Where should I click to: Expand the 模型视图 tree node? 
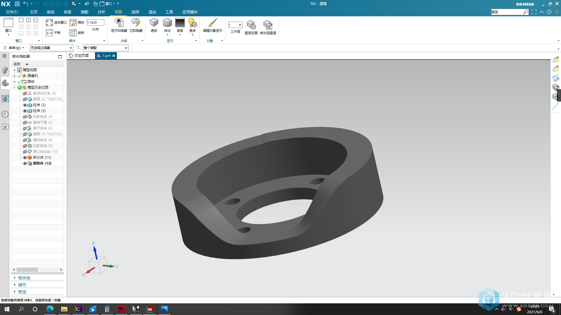[14, 70]
